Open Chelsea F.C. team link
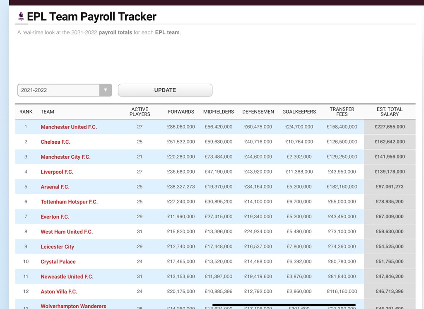This screenshot has height=309, width=424. coord(55,142)
